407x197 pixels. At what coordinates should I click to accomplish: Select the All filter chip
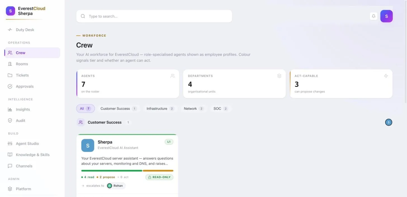click(86, 108)
